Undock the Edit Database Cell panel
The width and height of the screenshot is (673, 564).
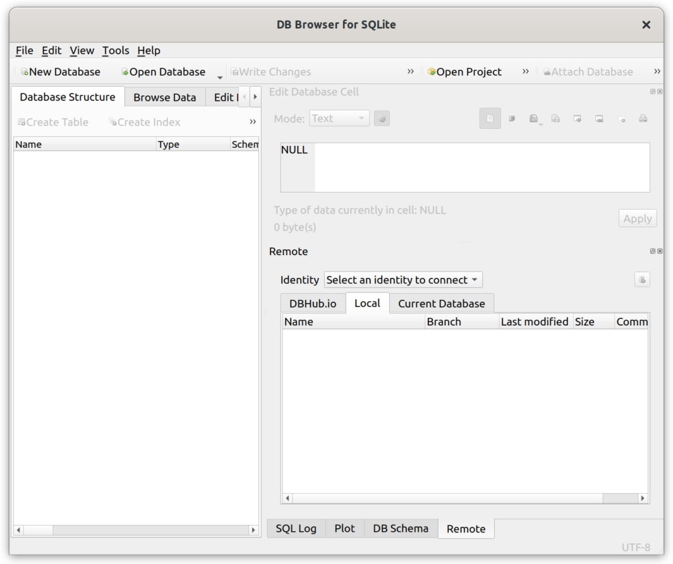pos(651,91)
